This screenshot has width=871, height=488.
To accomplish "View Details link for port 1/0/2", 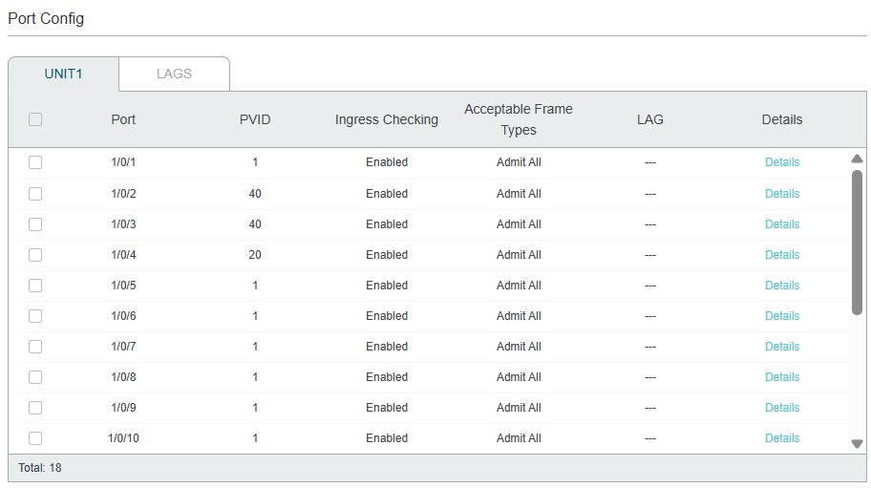I will (x=781, y=194).
